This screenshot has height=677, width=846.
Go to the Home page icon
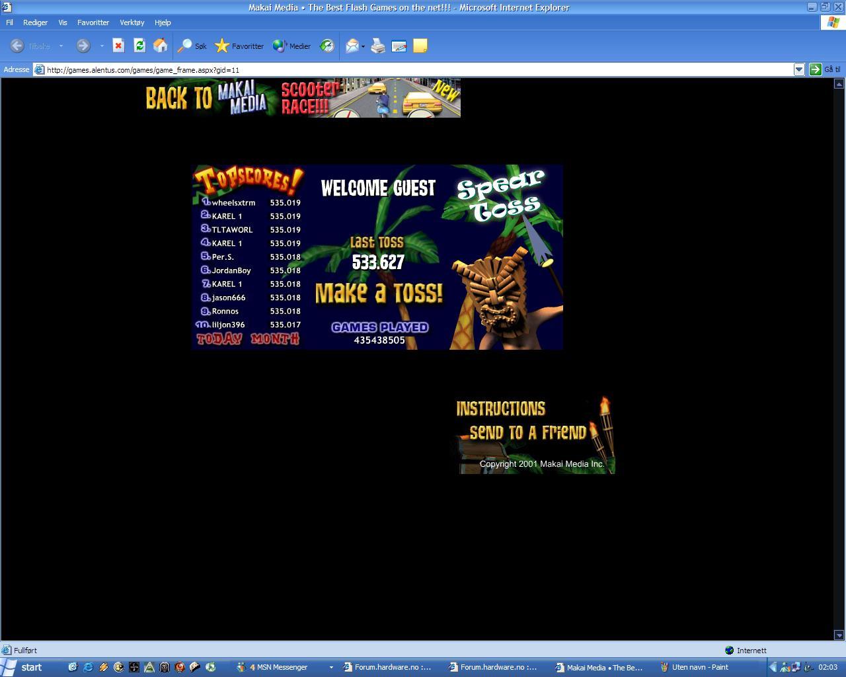pyautogui.click(x=160, y=46)
